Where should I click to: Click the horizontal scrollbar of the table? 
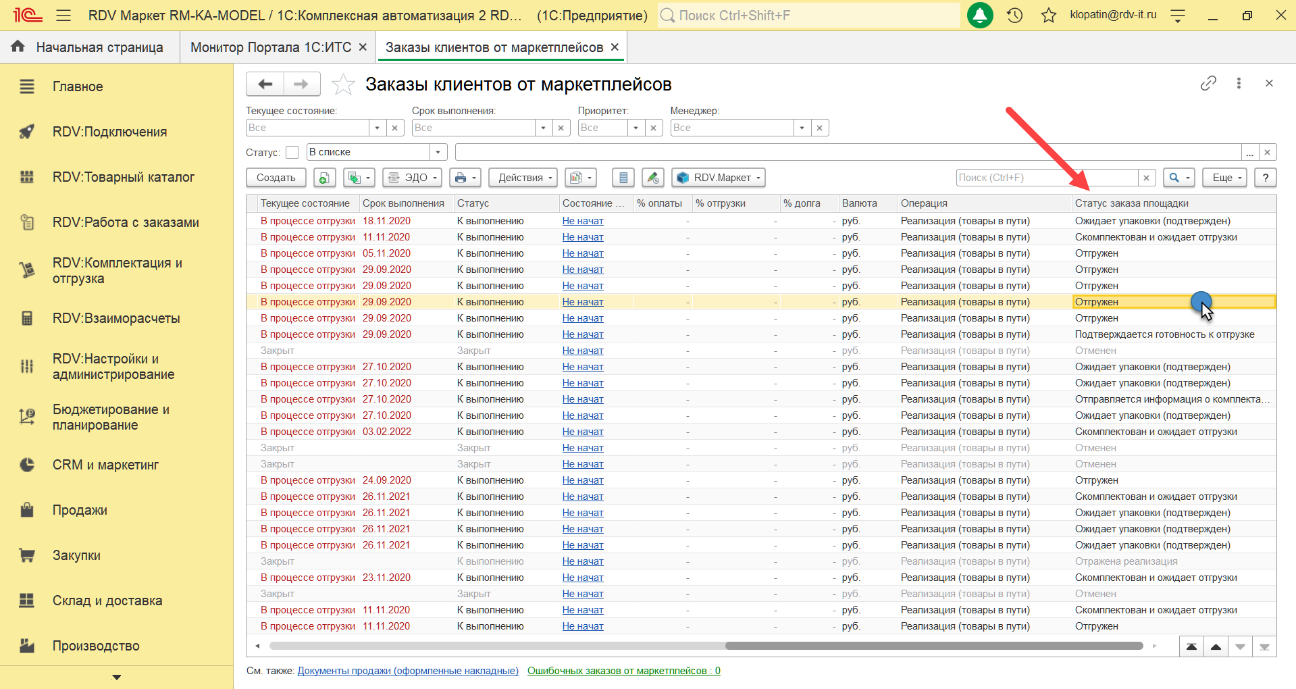click(933, 646)
